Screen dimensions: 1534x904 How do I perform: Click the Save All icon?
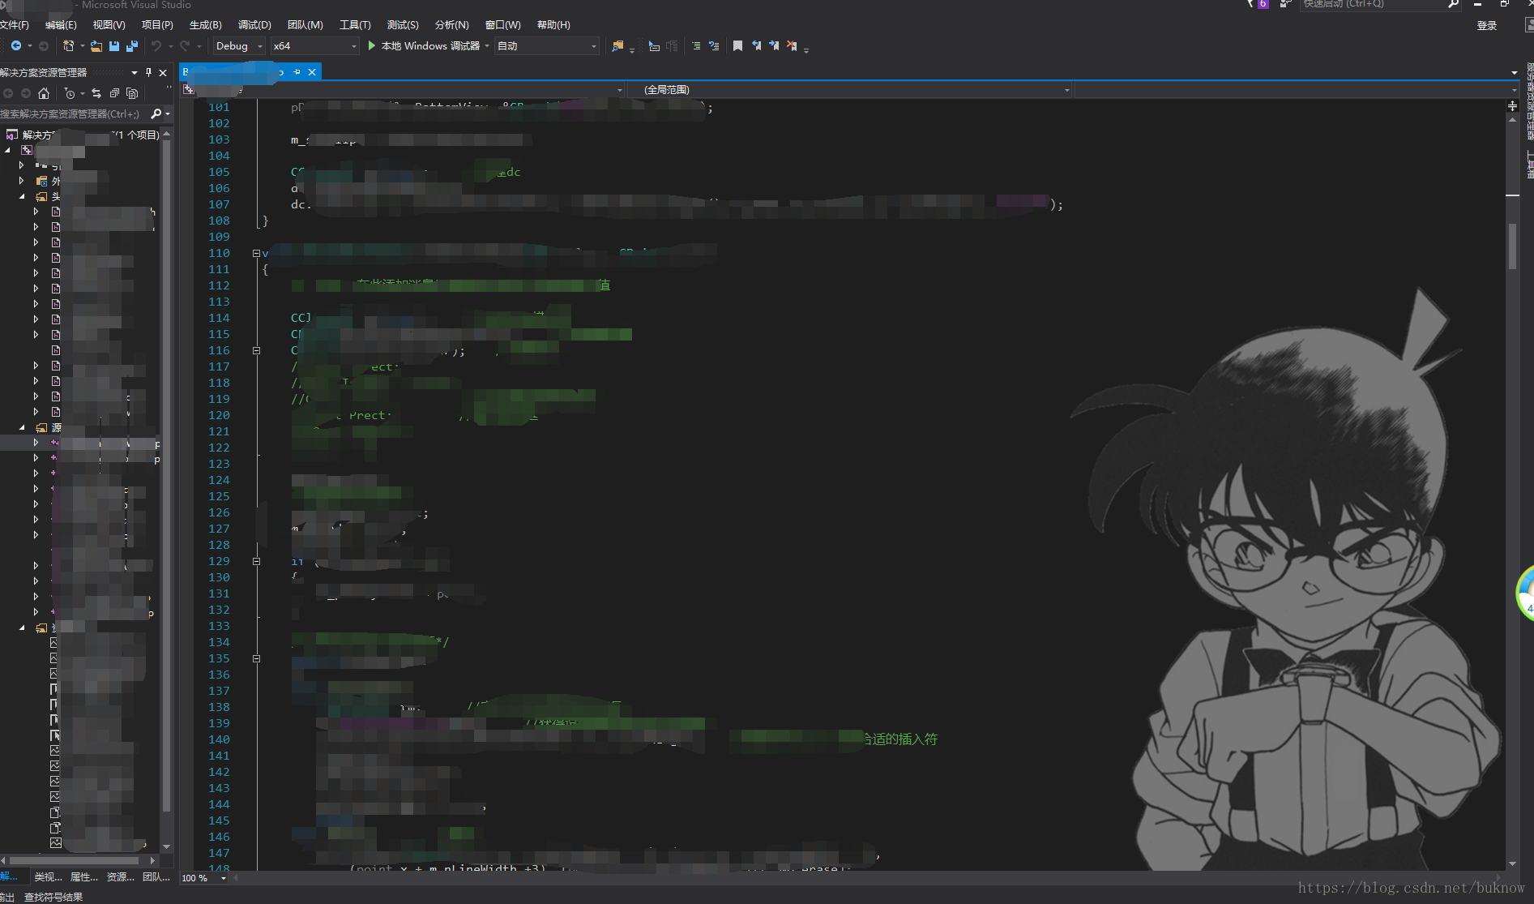click(132, 45)
